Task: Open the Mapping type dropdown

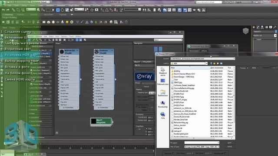Action: click(x=152, y=93)
